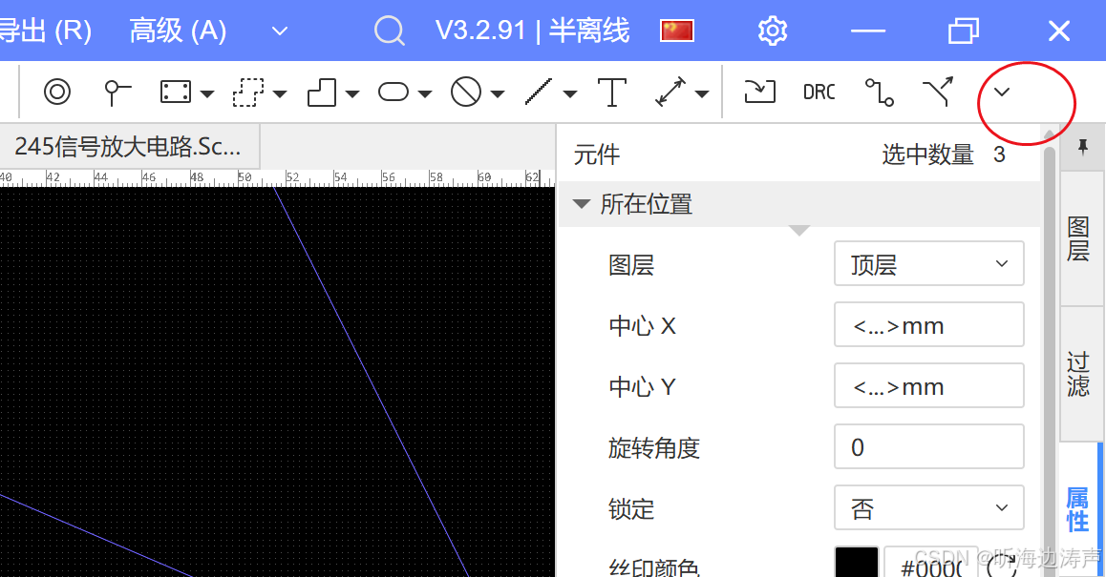
Task: Switch to 245信号放大电路 document tab
Action: coord(129,147)
